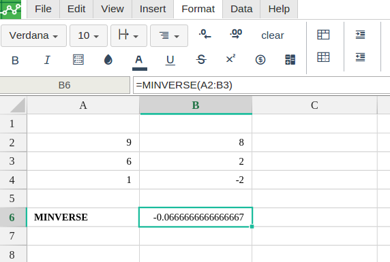Open the cell fill color droplet
The image size is (390, 262).
click(108, 60)
